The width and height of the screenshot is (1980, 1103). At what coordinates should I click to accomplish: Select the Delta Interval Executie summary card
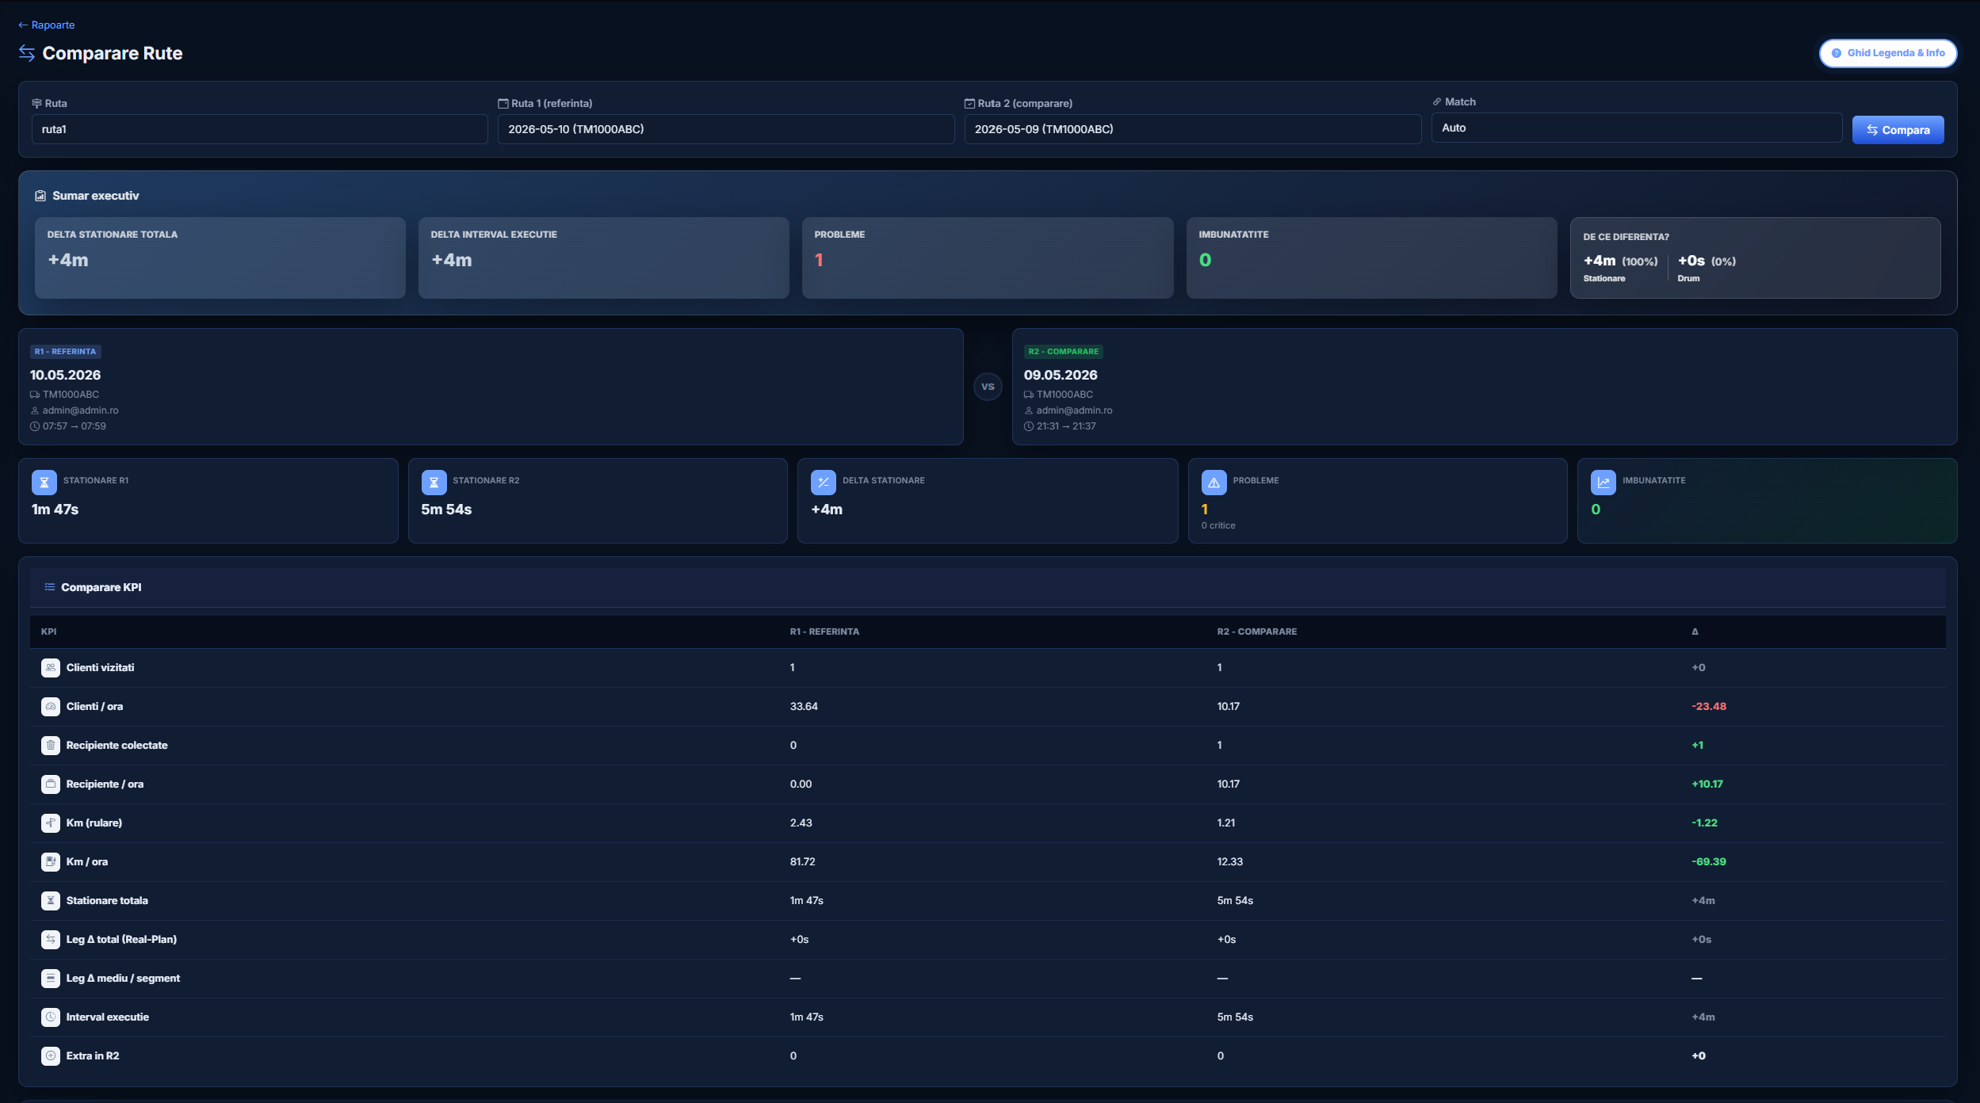(604, 258)
